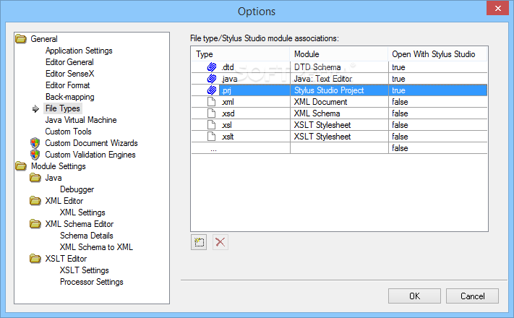This screenshot has width=514, height=318.
Task: Click the document icon of the .xslt row
Action: 212,137
